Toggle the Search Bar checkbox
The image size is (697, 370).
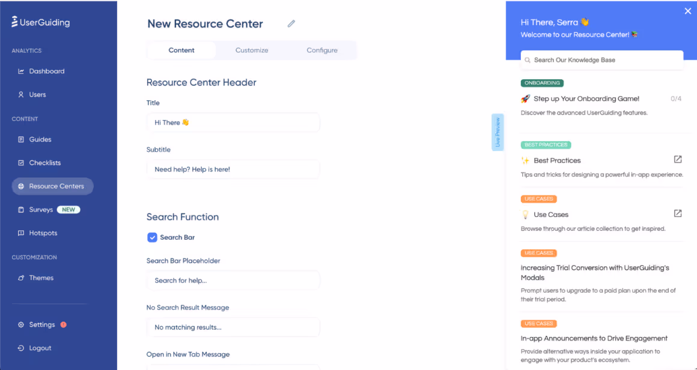(152, 237)
